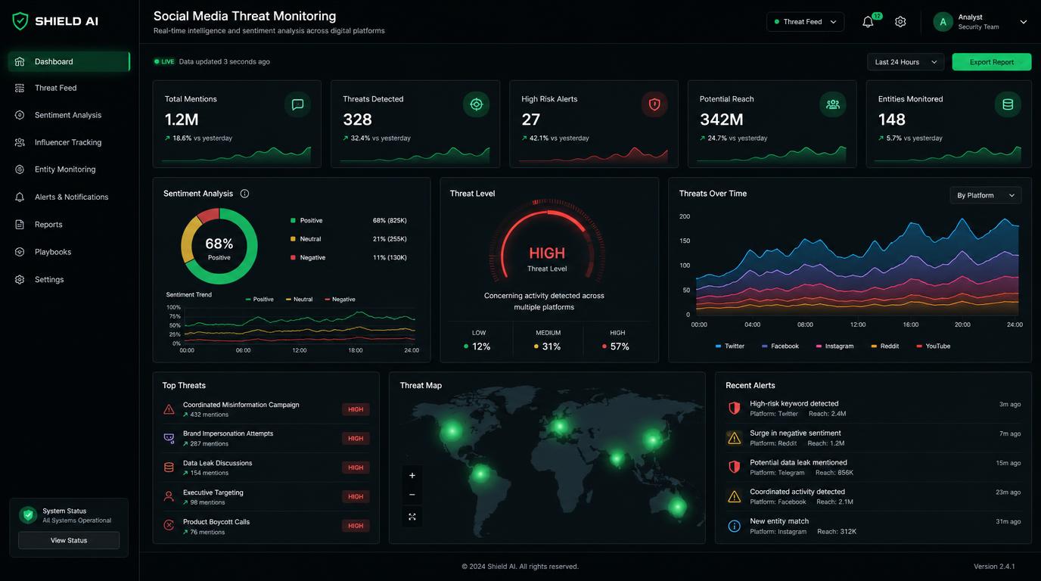Open Playbooks in the sidebar
The width and height of the screenshot is (1041, 581).
coord(69,252)
